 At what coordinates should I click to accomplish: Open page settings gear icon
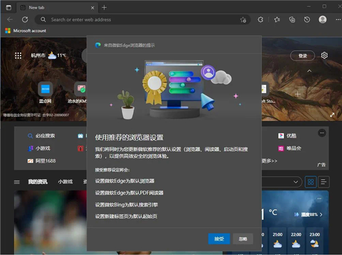(x=324, y=55)
